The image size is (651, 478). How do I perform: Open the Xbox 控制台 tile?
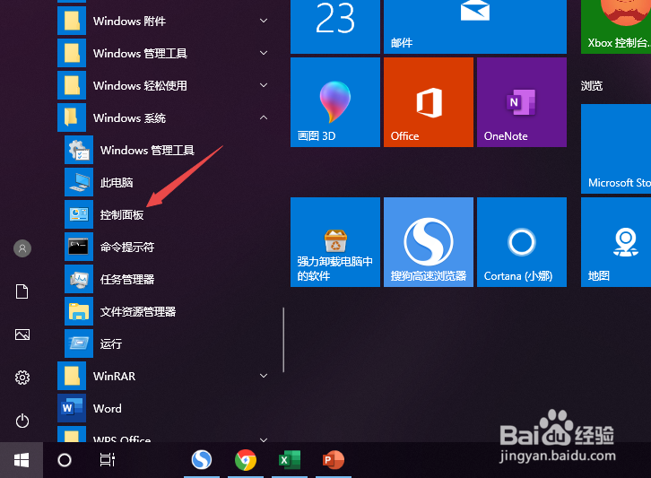tap(616, 27)
